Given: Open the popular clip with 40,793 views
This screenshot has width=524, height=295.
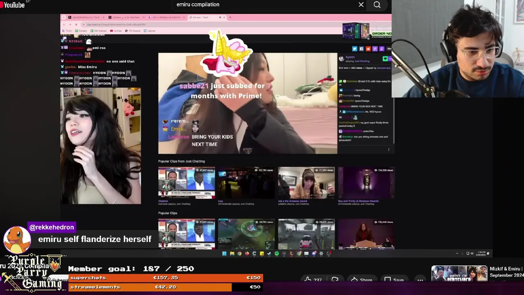Looking at the screenshot, I should tap(246, 234).
